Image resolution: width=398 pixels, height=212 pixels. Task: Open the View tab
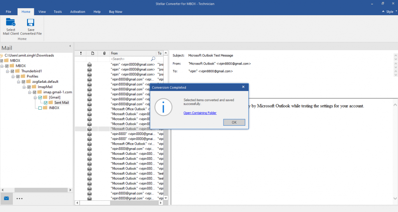click(42, 12)
